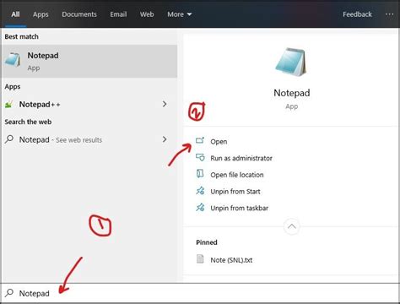The height and width of the screenshot is (304, 400).
Task: Click Open to launch Notepad
Action: pos(219,142)
